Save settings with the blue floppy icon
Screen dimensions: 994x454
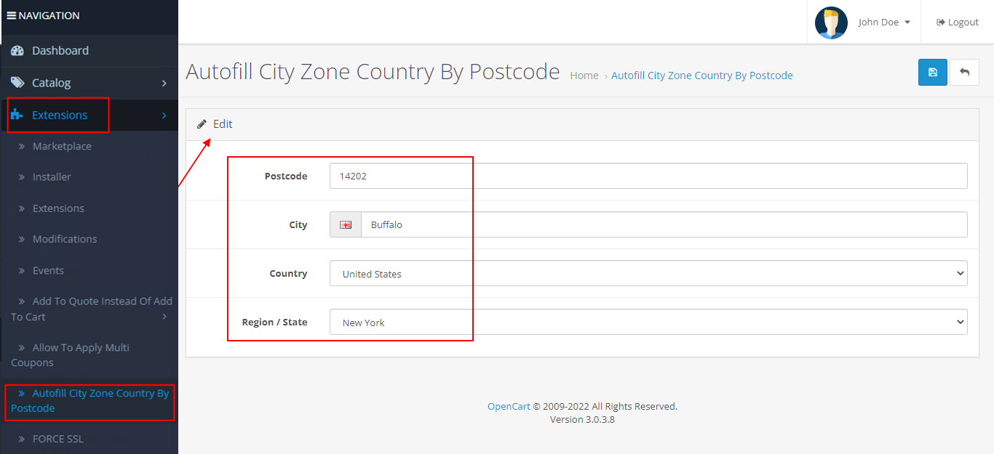932,72
